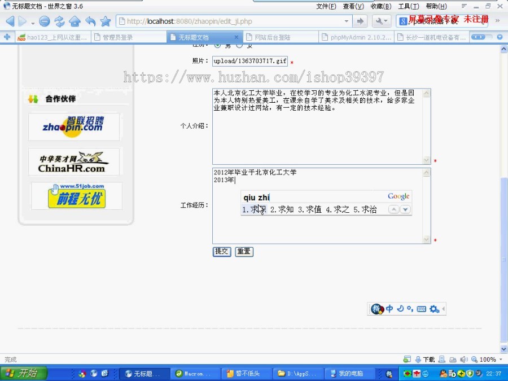This screenshot has width=508, height=381.
Task: Select the 女 gender radio button
Action: pyautogui.click(x=239, y=46)
